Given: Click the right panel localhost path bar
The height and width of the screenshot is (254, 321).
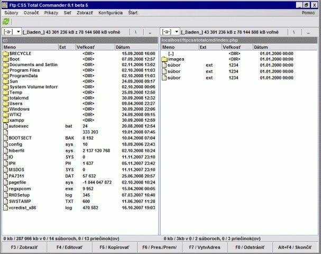Looking at the screenshot, I should tap(239, 40).
